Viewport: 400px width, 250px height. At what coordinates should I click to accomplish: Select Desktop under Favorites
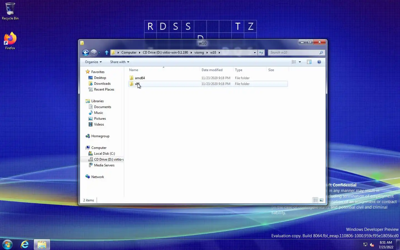pos(100,78)
